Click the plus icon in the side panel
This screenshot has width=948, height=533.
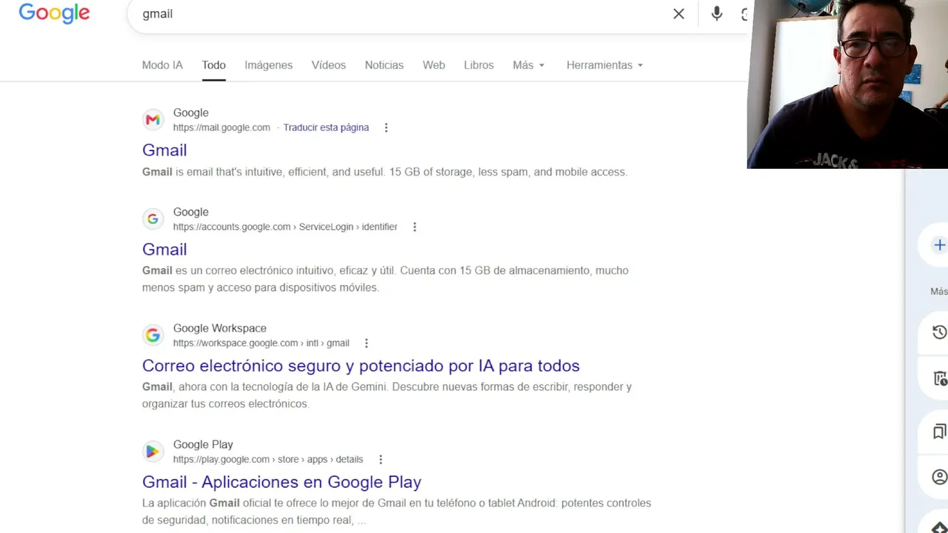939,245
